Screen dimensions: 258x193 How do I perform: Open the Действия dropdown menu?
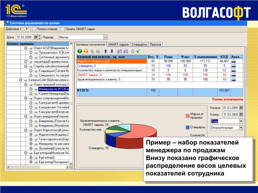point(14,29)
